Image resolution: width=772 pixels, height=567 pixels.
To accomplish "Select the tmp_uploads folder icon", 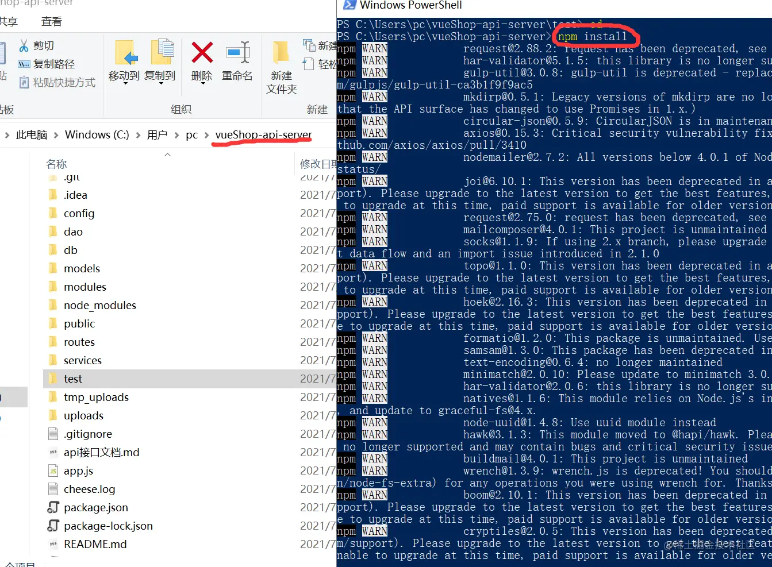I will tap(53, 397).
